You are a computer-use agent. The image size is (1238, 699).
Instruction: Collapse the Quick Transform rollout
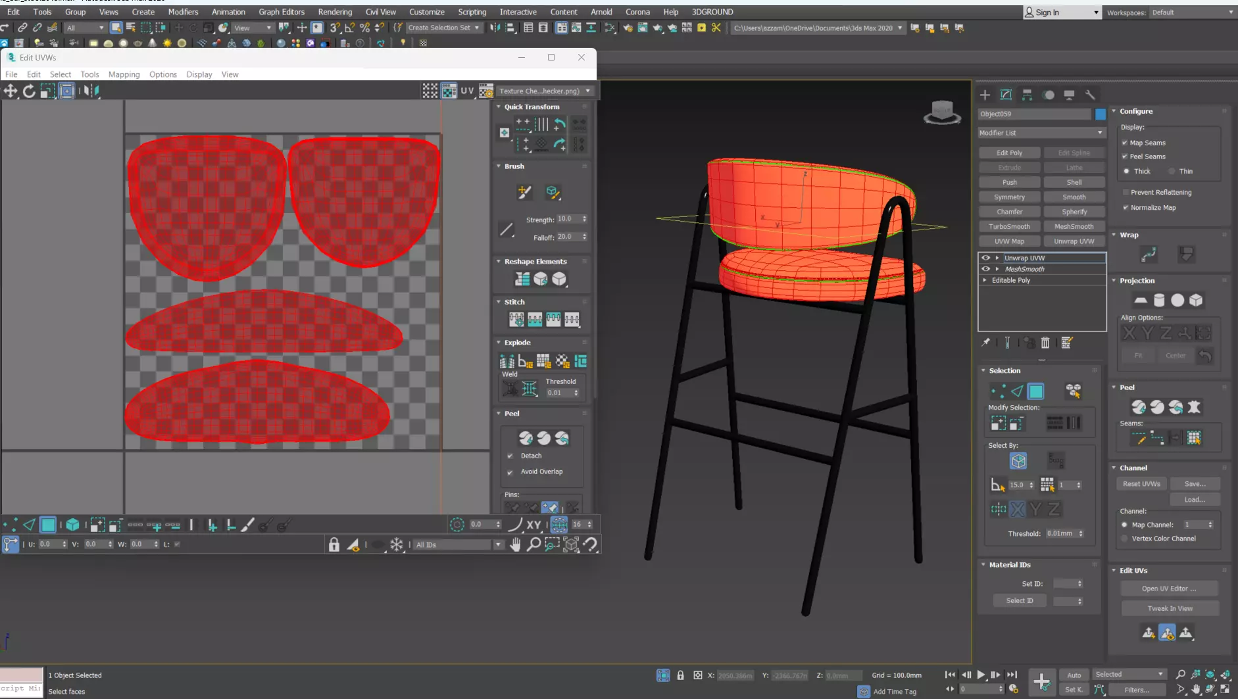(499, 107)
